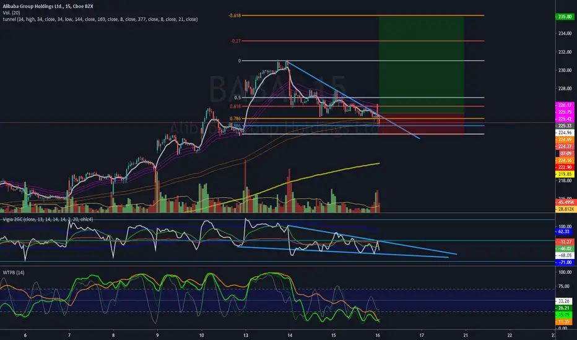Click date 6 on the time axis
The image size is (577, 340).
25,335
